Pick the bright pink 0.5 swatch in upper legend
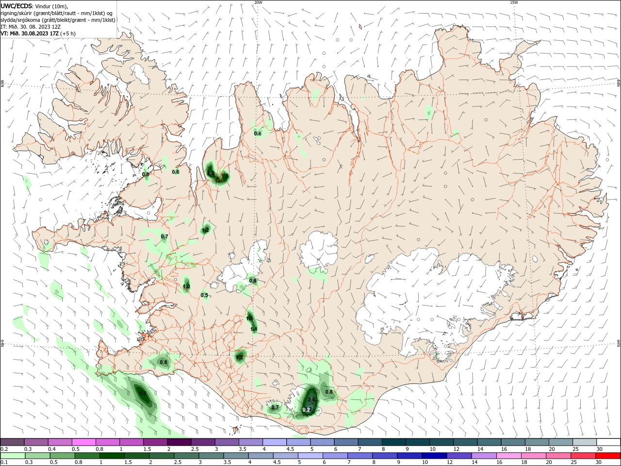The image size is (621, 466). click(83, 442)
